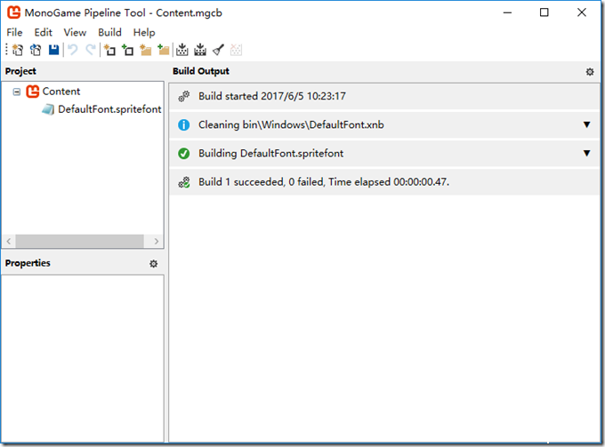Open the File menu
Image resolution: width=605 pixels, height=447 pixels.
pos(14,33)
